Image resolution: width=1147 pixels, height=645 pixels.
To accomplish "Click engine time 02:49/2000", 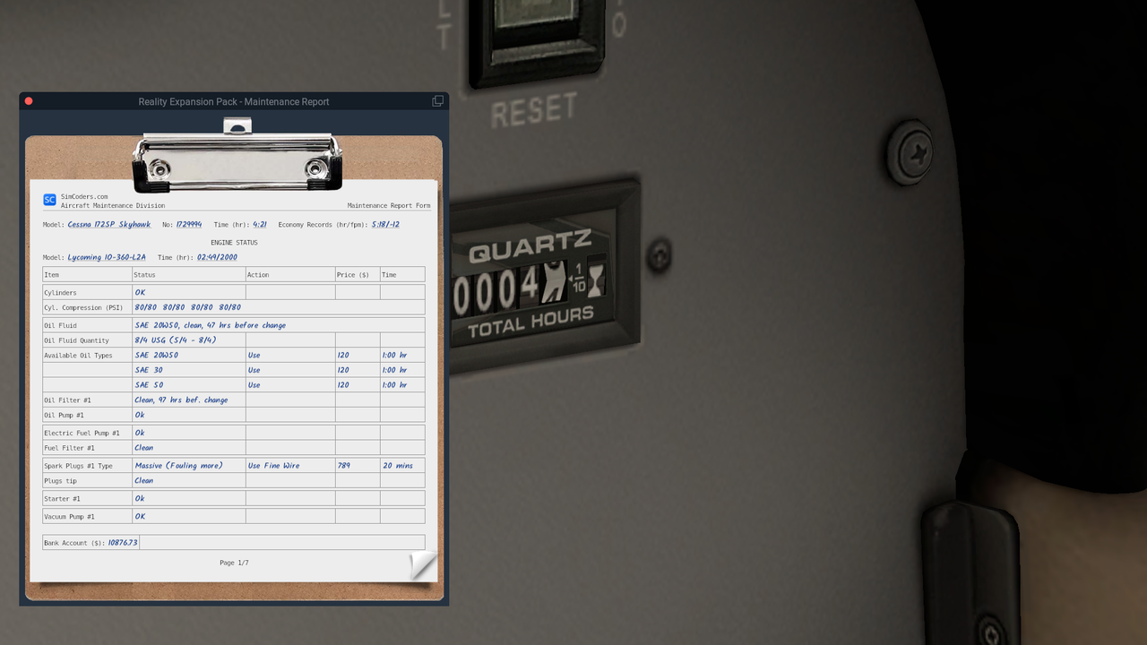I will (218, 257).
